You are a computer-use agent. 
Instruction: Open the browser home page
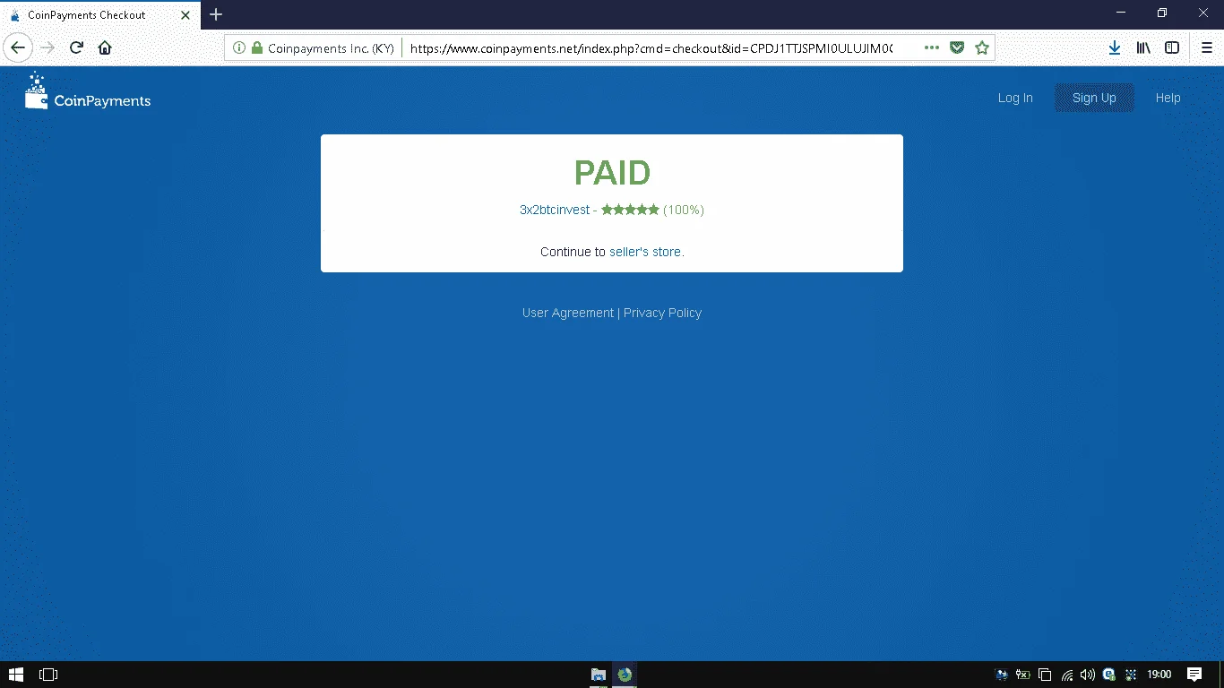tap(105, 47)
